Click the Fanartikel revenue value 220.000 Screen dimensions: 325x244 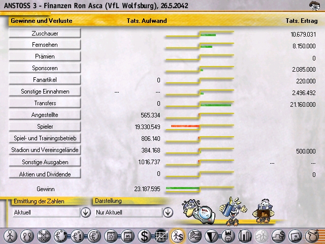click(306, 81)
